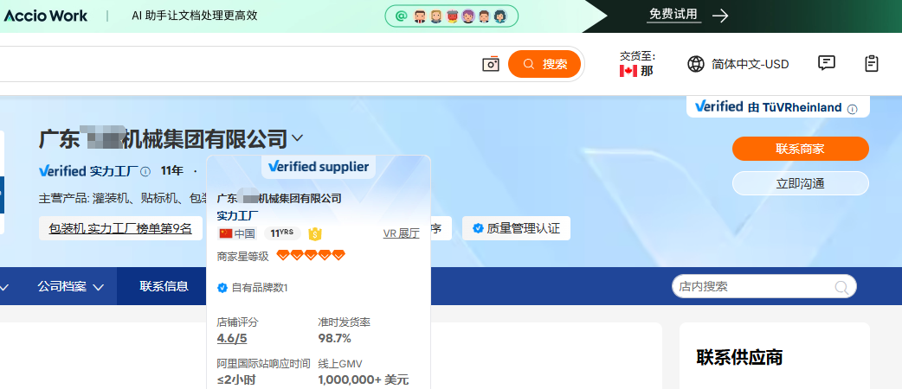Open the messages chat icon
Screen dimensions: 902x389
[x=826, y=63]
